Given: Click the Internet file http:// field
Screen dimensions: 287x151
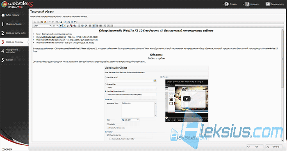Looking at the screenshot, I should coord(132,88).
